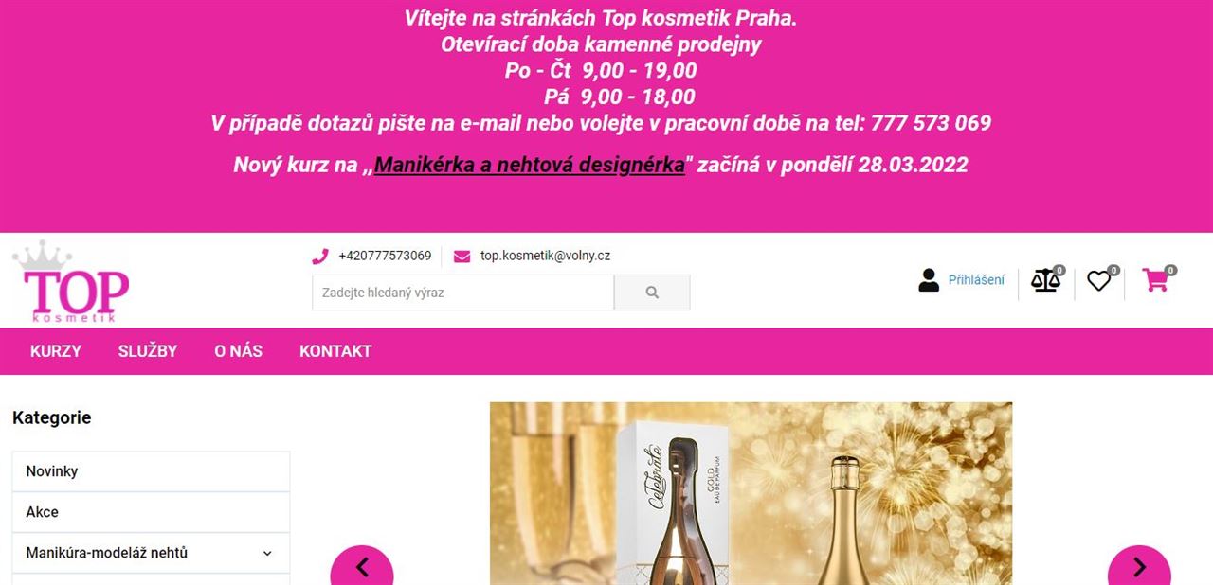Open the wishlist heart icon
The height and width of the screenshot is (585, 1213).
click(1098, 280)
